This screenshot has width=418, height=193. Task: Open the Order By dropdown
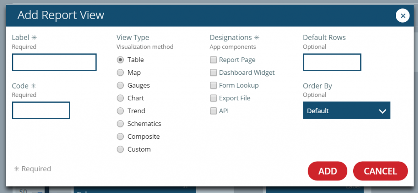point(347,111)
